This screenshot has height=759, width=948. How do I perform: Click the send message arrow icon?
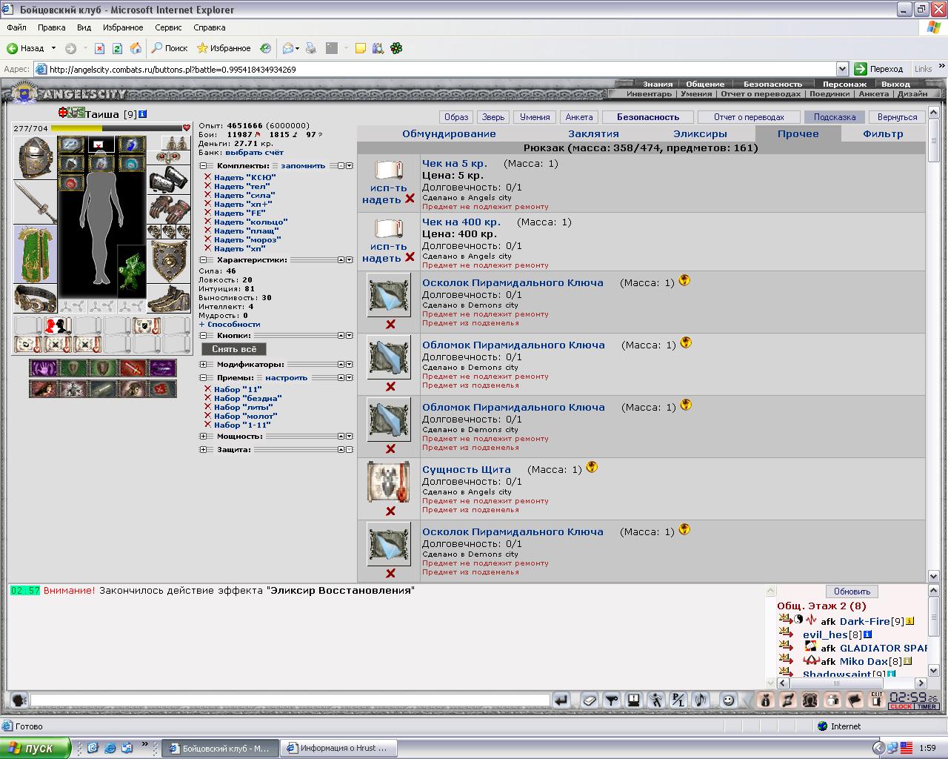(x=561, y=700)
